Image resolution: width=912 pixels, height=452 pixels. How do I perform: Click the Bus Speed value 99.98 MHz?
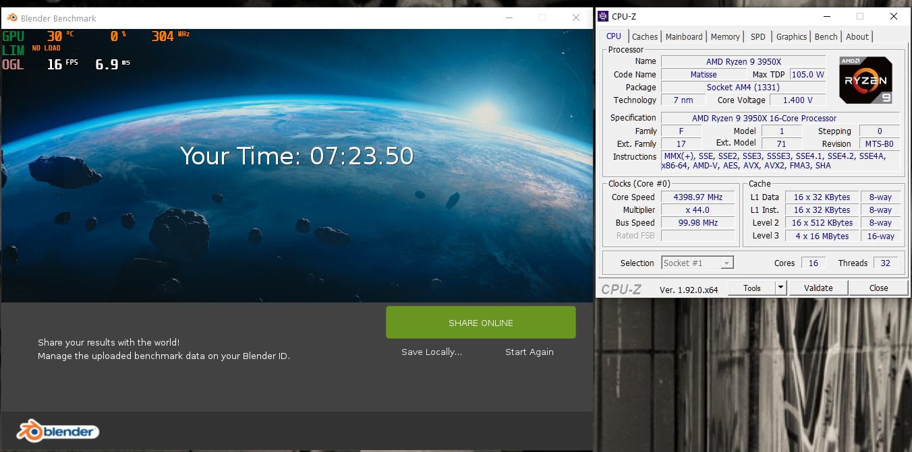click(x=697, y=223)
